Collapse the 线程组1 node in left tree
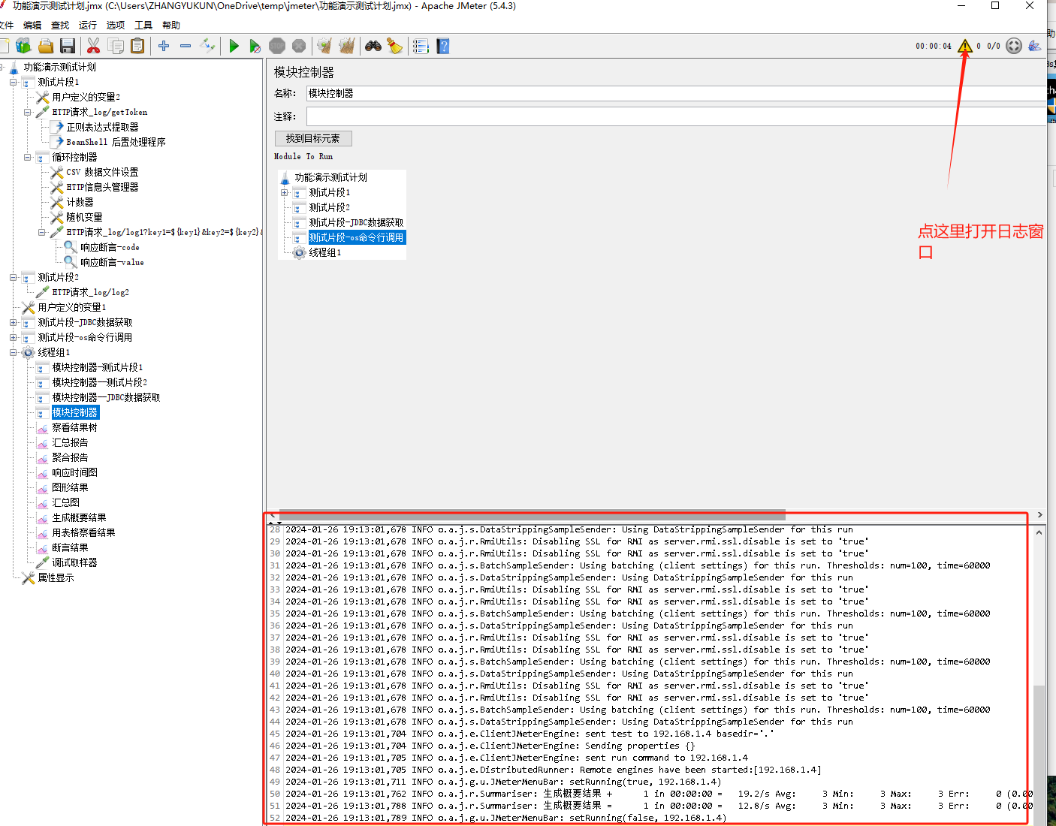Viewport: 1056px width, 826px height. point(13,352)
